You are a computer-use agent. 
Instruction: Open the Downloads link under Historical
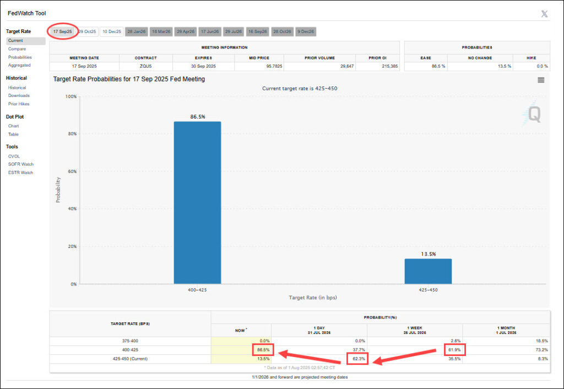(19, 96)
